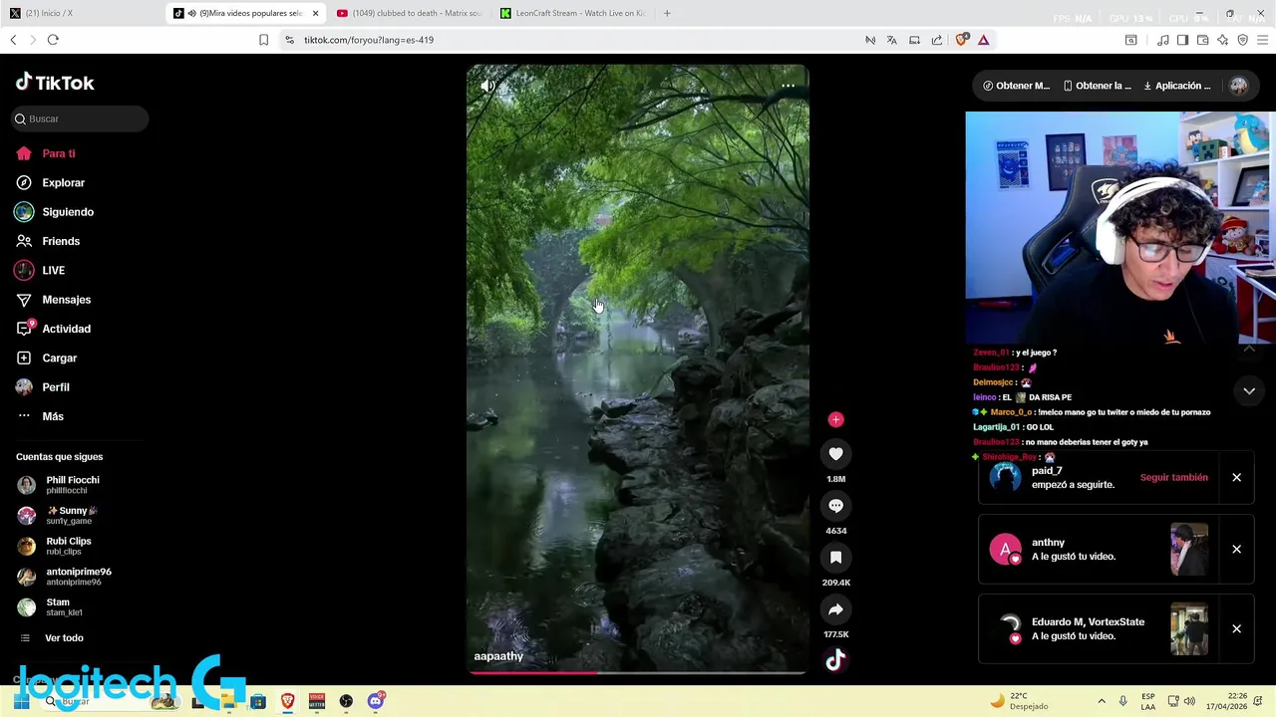
Task: Dismiss paid_7 follow notification
Action: pos(1236,477)
